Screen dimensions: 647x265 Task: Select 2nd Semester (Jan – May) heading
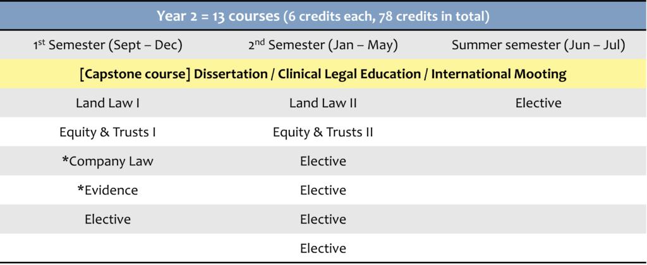(x=323, y=45)
